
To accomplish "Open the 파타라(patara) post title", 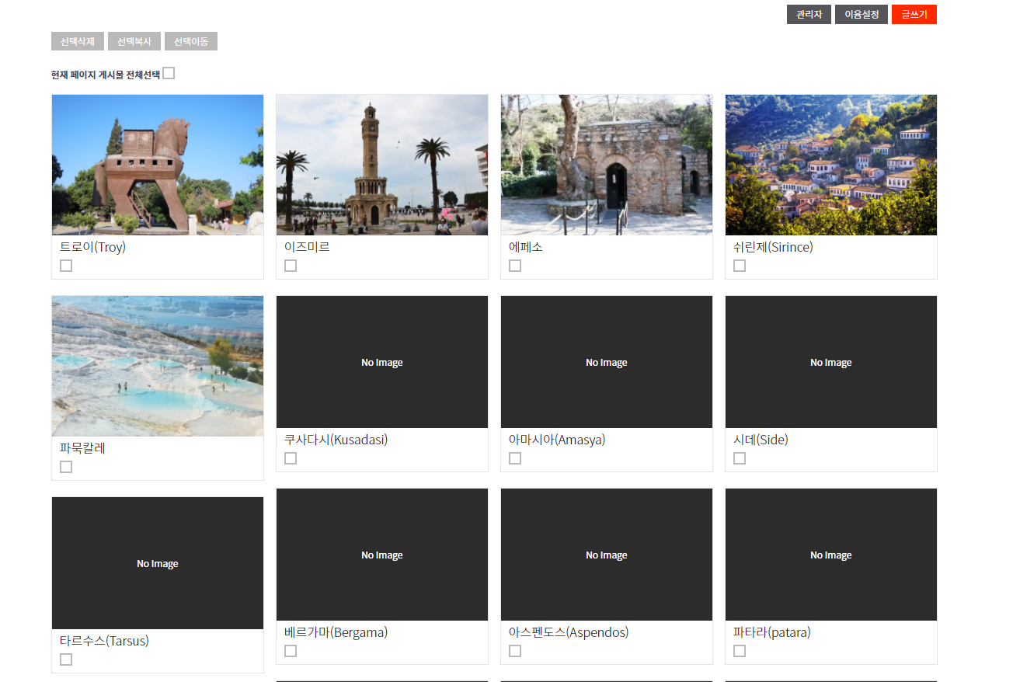I will (772, 632).
